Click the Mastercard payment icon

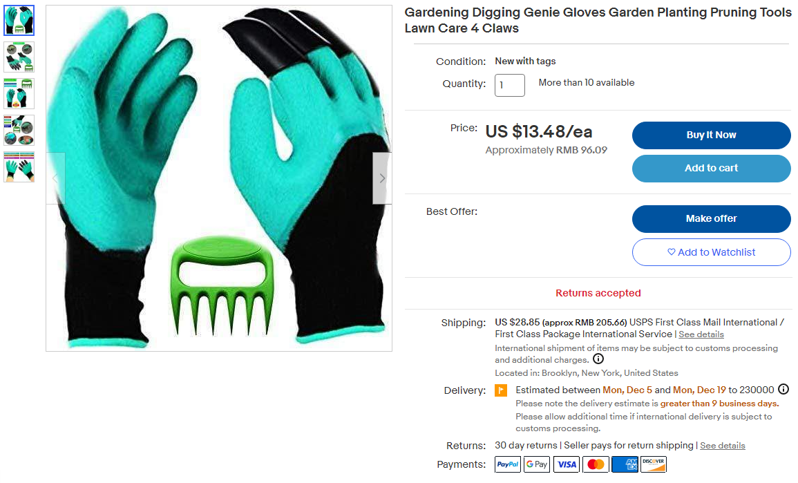(x=596, y=464)
